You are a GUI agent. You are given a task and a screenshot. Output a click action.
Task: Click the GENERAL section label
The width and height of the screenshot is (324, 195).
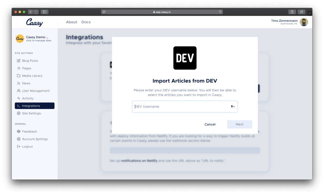coord(21,124)
